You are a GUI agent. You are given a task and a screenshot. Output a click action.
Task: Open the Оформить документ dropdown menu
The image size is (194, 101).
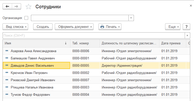coord(74,27)
